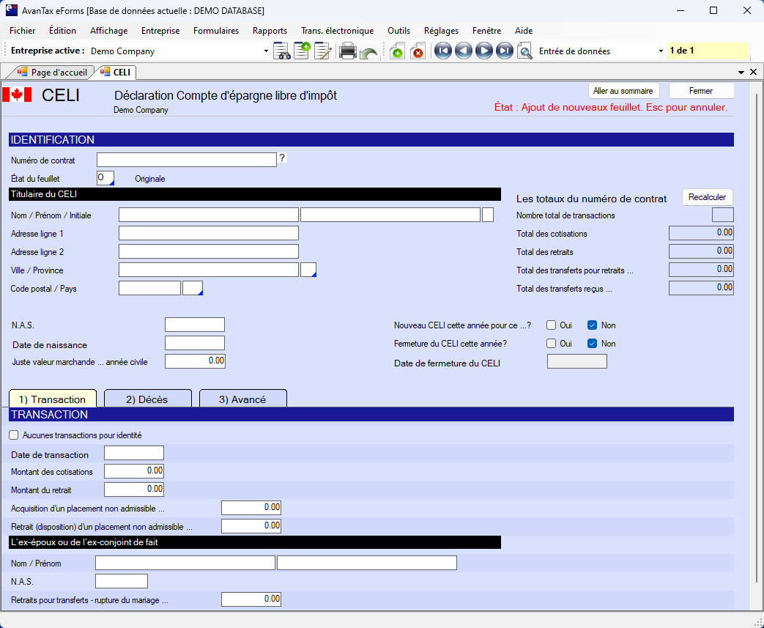Click the add new company icon
The height and width of the screenshot is (628, 764).
302,51
